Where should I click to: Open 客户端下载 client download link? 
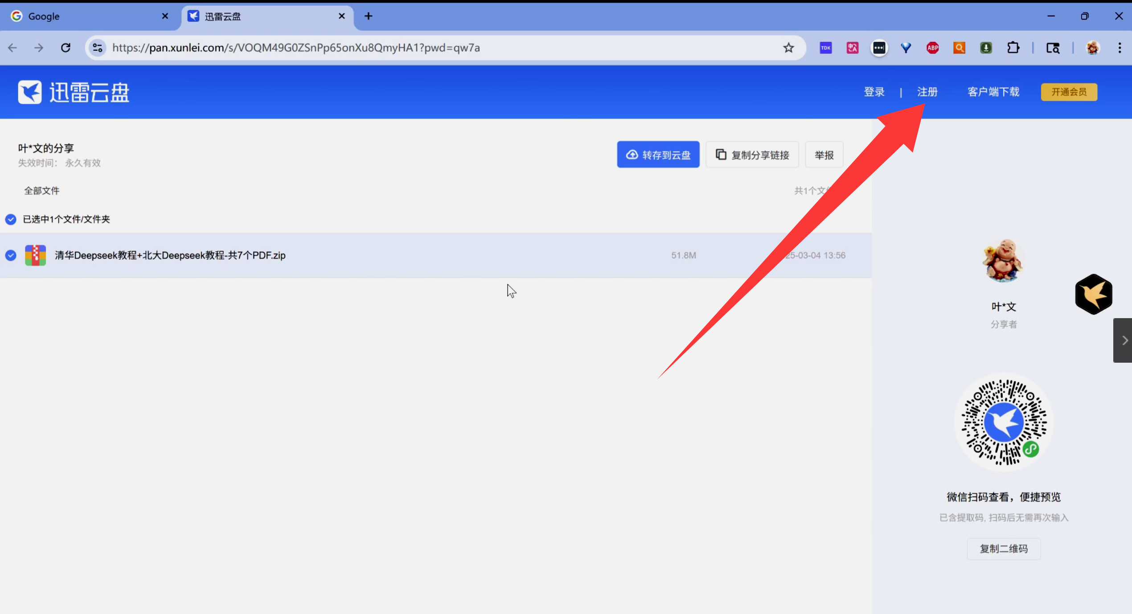pyautogui.click(x=993, y=92)
